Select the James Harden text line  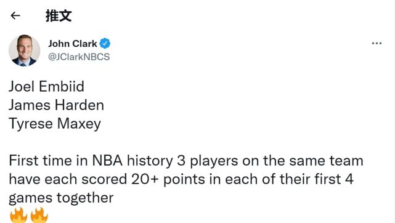[x=56, y=105]
